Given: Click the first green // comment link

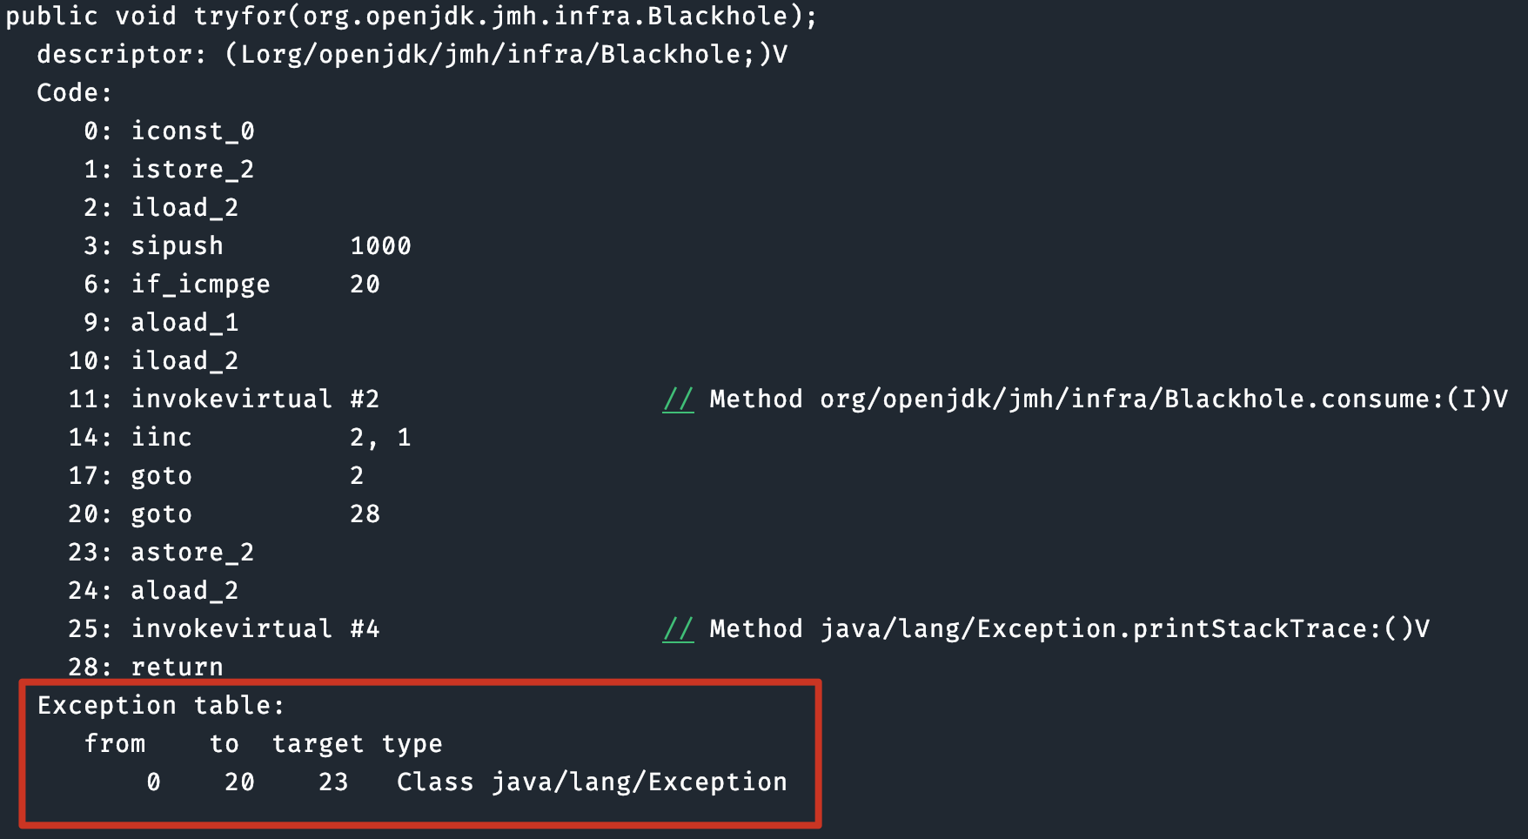Looking at the screenshot, I should [x=678, y=399].
